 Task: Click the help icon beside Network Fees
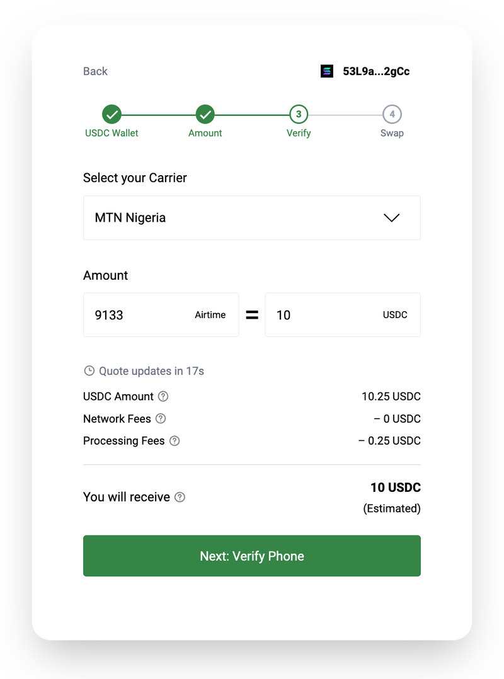pyautogui.click(x=159, y=419)
